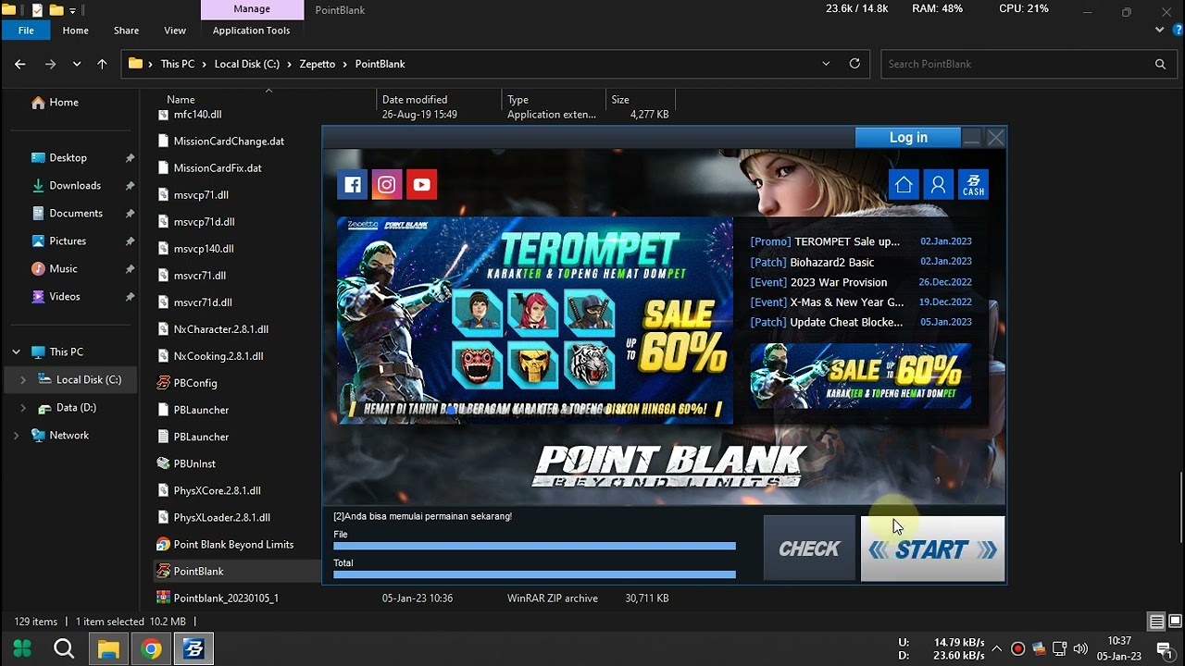The width and height of the screenshot is (1185, 666).
Task: Select MissionCardChange.dat file
Action: pos(229,142)
